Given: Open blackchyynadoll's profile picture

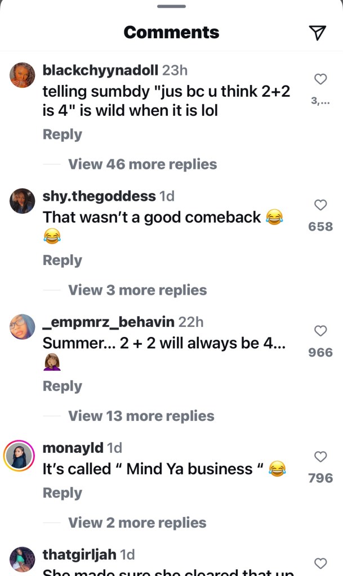Looking at the screenshot, I should coord(22,75).
